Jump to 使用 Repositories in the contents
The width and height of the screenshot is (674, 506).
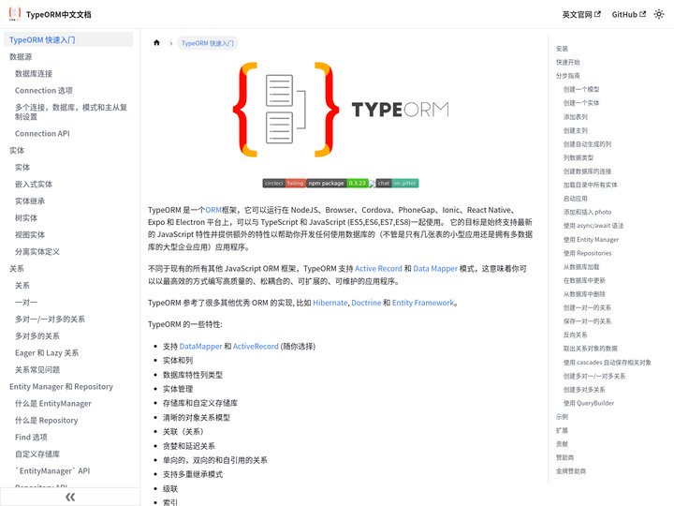click(587, 253)
